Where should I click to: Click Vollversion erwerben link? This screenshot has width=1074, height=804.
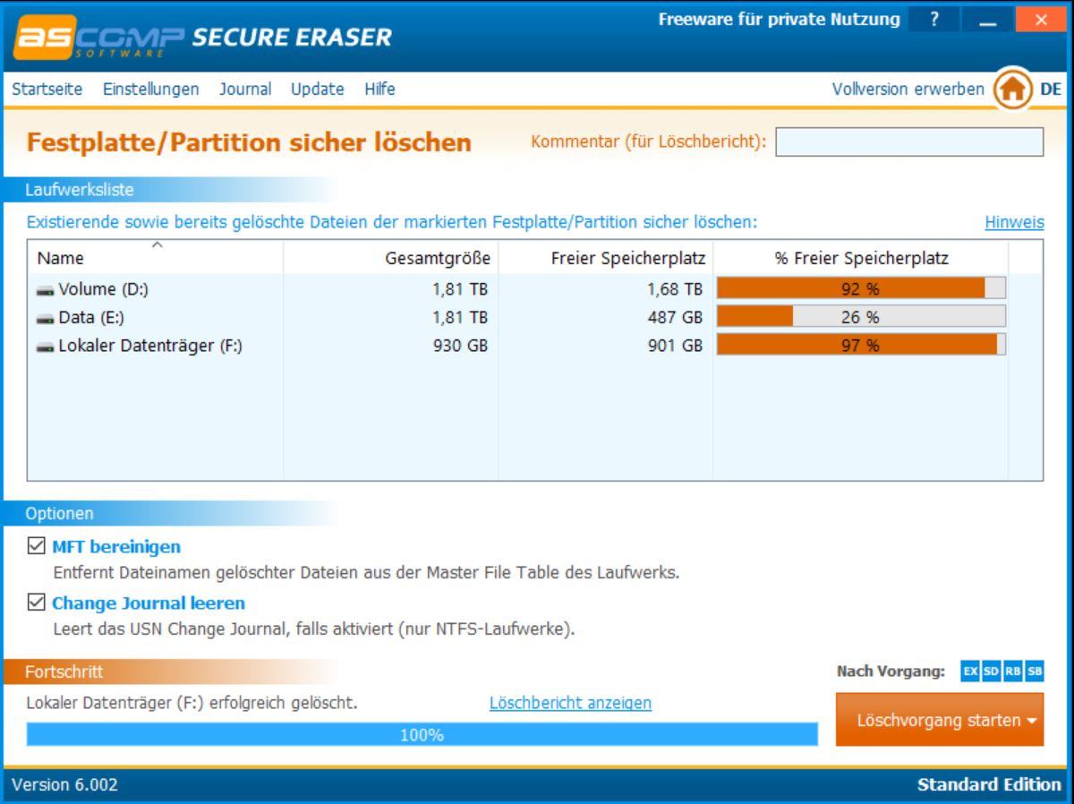[x=908, y=90]
